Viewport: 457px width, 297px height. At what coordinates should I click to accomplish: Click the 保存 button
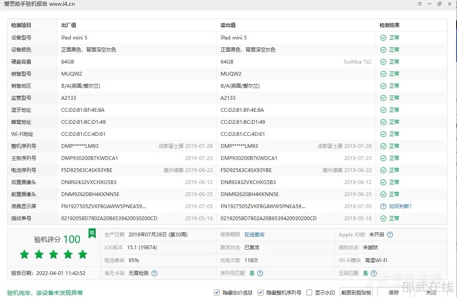pyautogui.click(x=393, y=292)
